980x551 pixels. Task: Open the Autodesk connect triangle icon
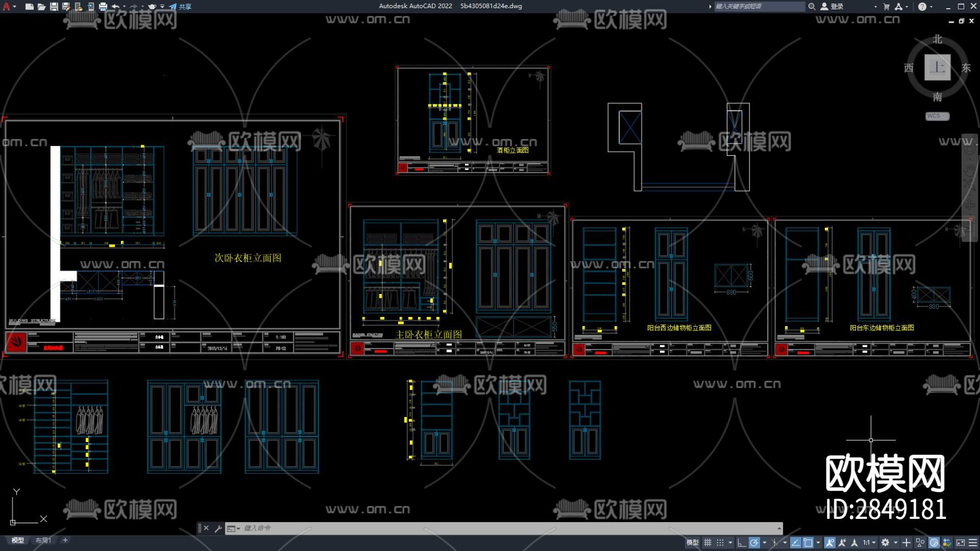[898, 7]
